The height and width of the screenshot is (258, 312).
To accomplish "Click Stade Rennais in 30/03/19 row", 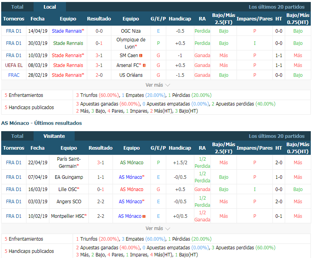I will (x=68, y=43).
